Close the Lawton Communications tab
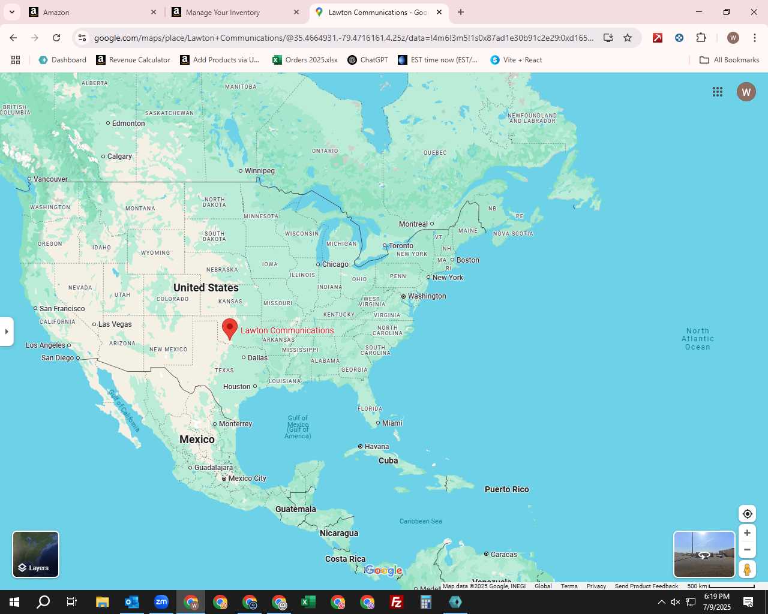 coord(439,12)
